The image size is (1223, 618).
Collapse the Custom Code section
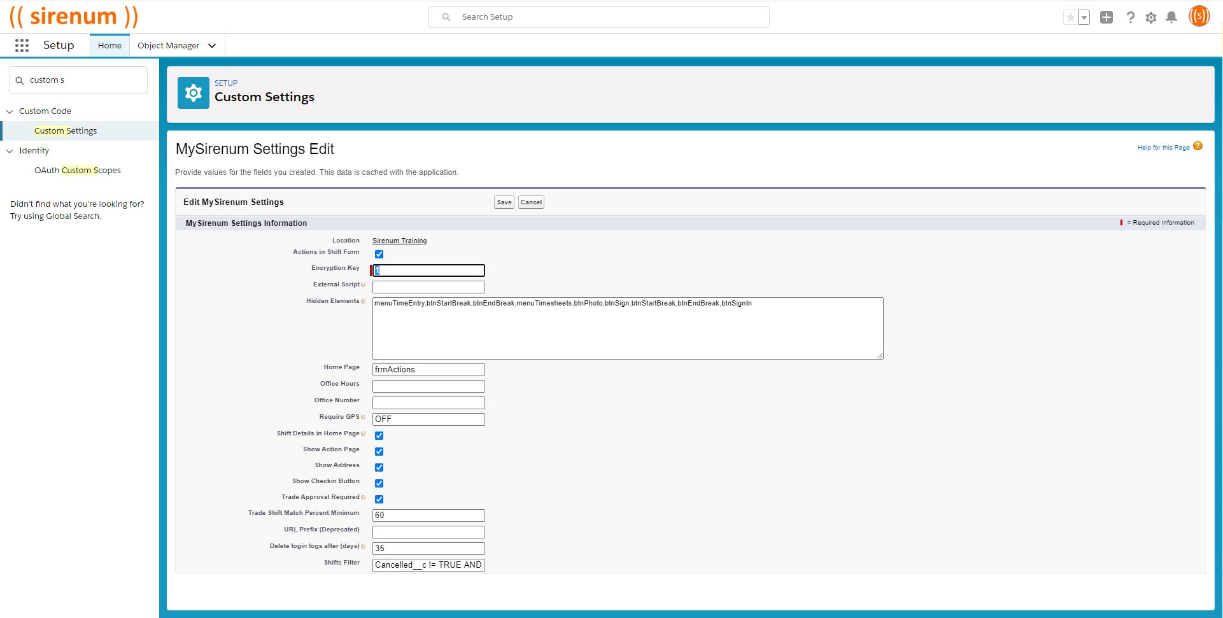point(10,111)
